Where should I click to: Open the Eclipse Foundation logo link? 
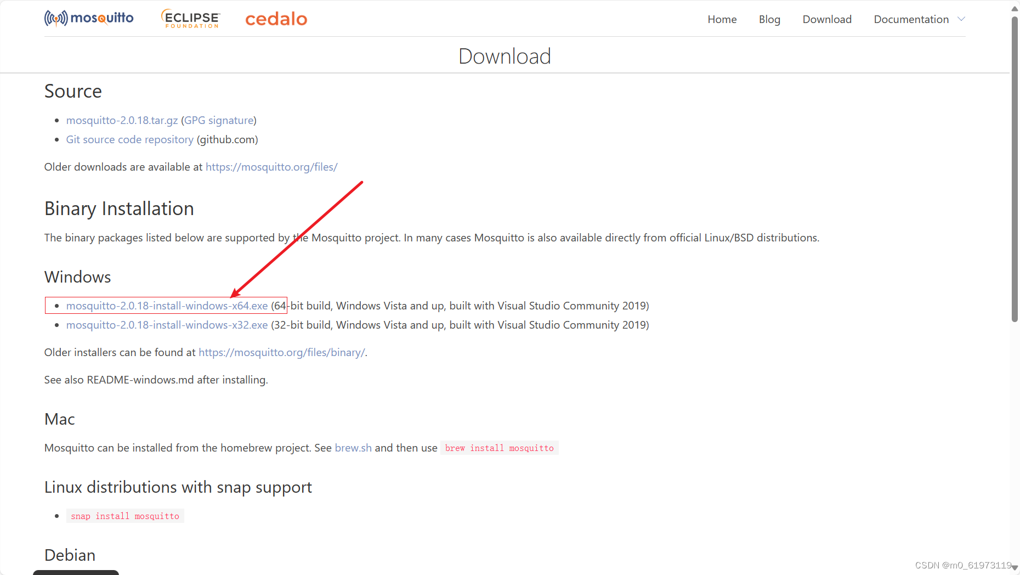tap(191, 19)
